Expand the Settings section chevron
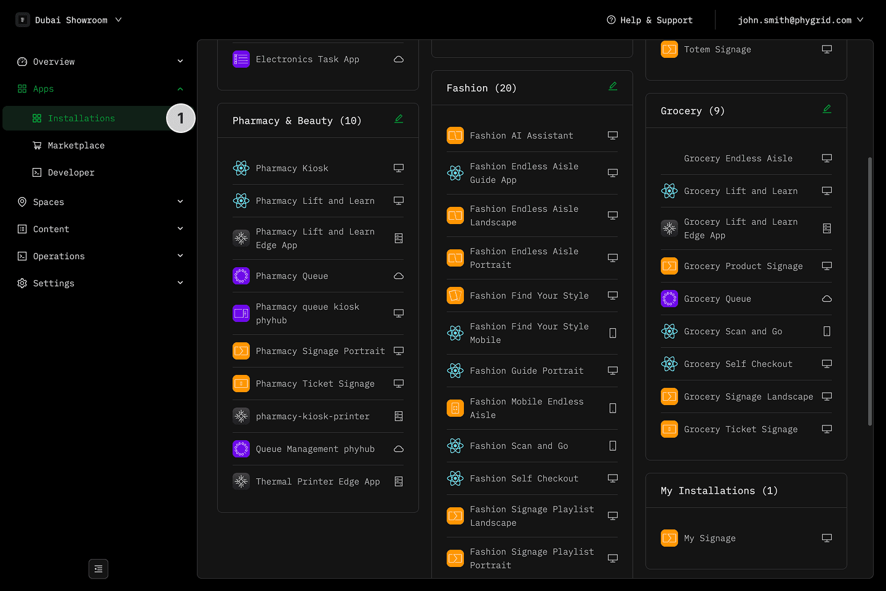 pyautogui.click(x=180, y=283)
